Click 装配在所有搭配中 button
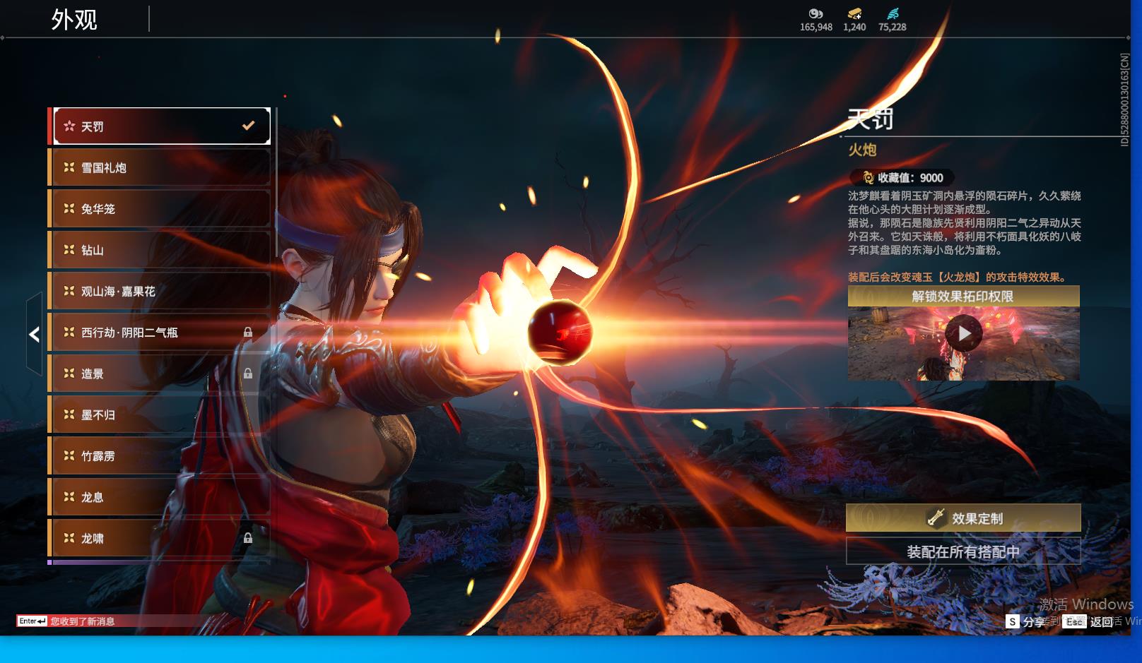This screenshot has width=1142, height=663. 963,551
